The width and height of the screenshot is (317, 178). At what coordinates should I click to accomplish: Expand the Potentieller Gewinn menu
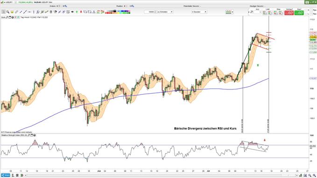[x=201, y=6]
